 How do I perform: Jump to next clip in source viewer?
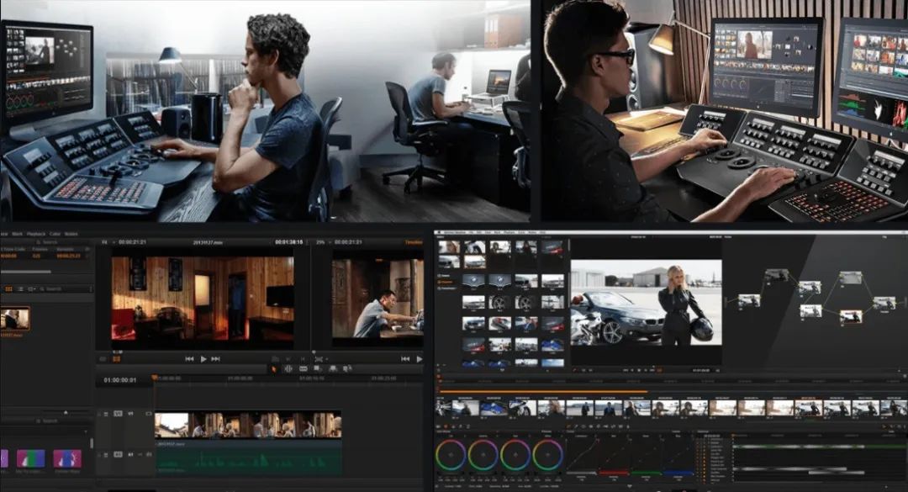[x=215, y=359]
